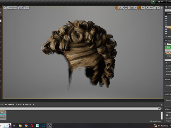This screenshot has height=128, width=171.
Task: Select SM_ root component row in Details
Action: point(168,53)
